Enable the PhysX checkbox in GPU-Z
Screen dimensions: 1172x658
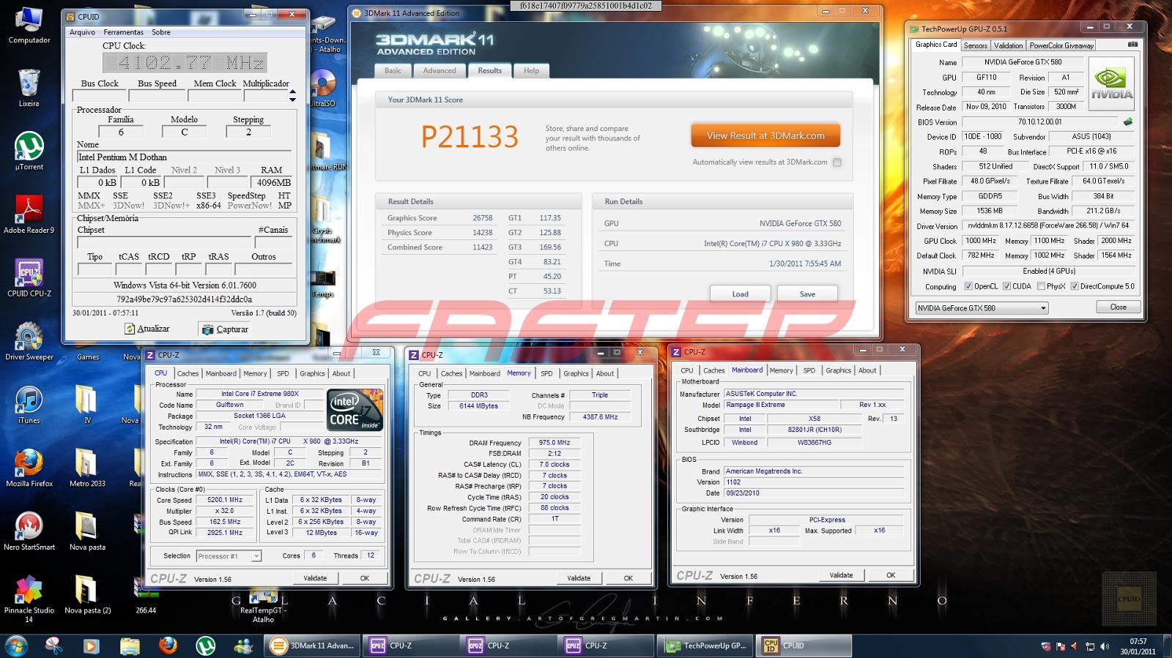coord(1042,286)
